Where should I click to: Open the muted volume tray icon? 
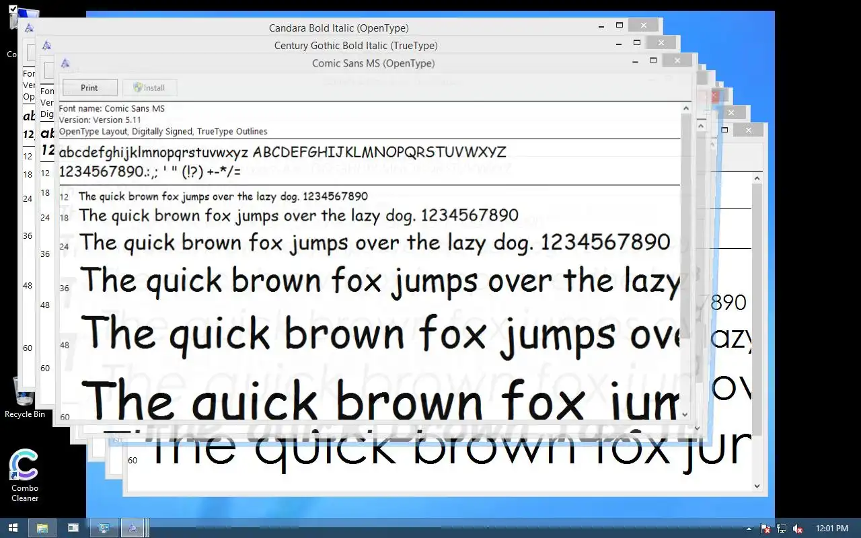(x=798, y=529)
